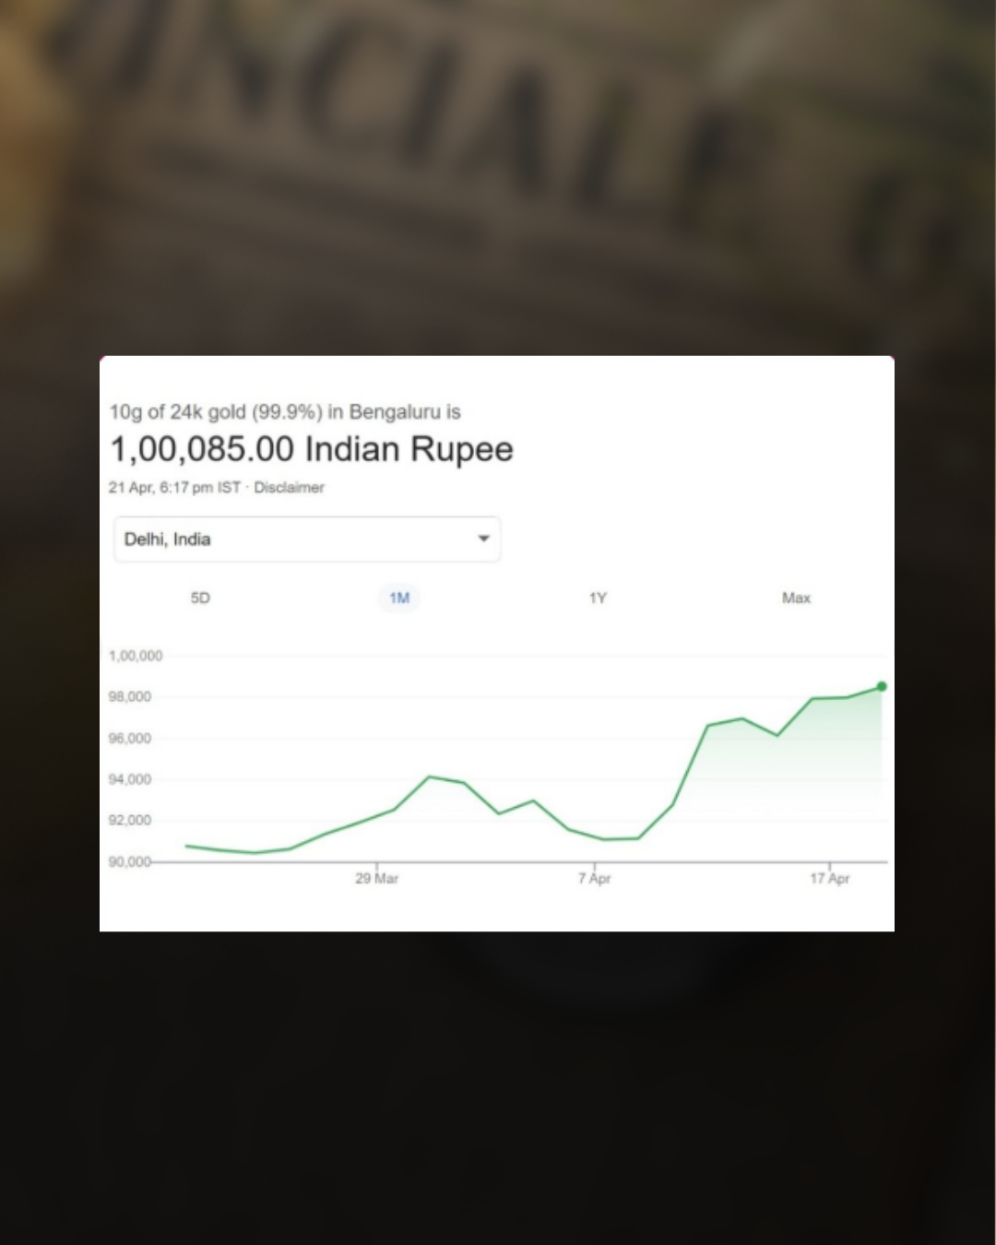Show the 1Y price history
Screen dimensions: 996x1245
click(598, 599)
